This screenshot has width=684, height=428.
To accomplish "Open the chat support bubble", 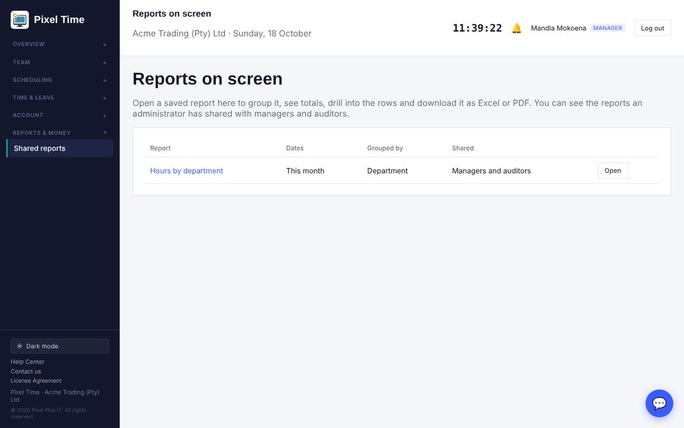I will tap(659, 403).
